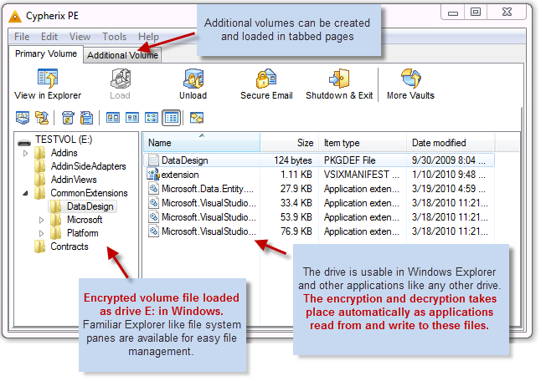
Task: Click the 1/10/2010 9:48 date cell
Action: point(449,175)
